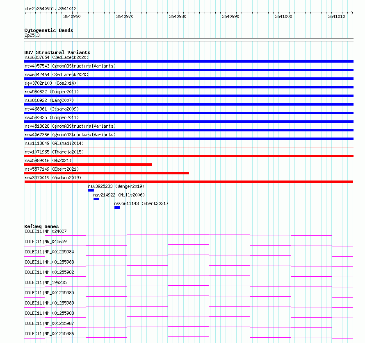Select the small blue bar under nsv214922
365x343 pixels.
(x=96, y=199)
